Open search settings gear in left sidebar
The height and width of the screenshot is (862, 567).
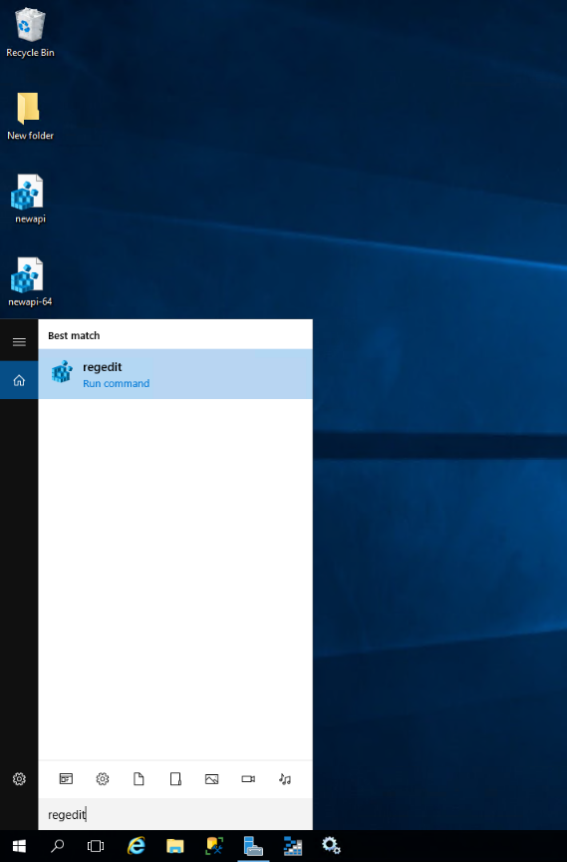point(19,778)
